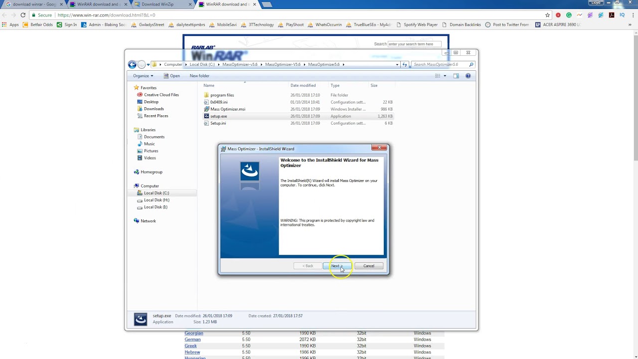Switch to the Download WinZip browser tab
Screen dimensions: 638x359
coord(161,4)
